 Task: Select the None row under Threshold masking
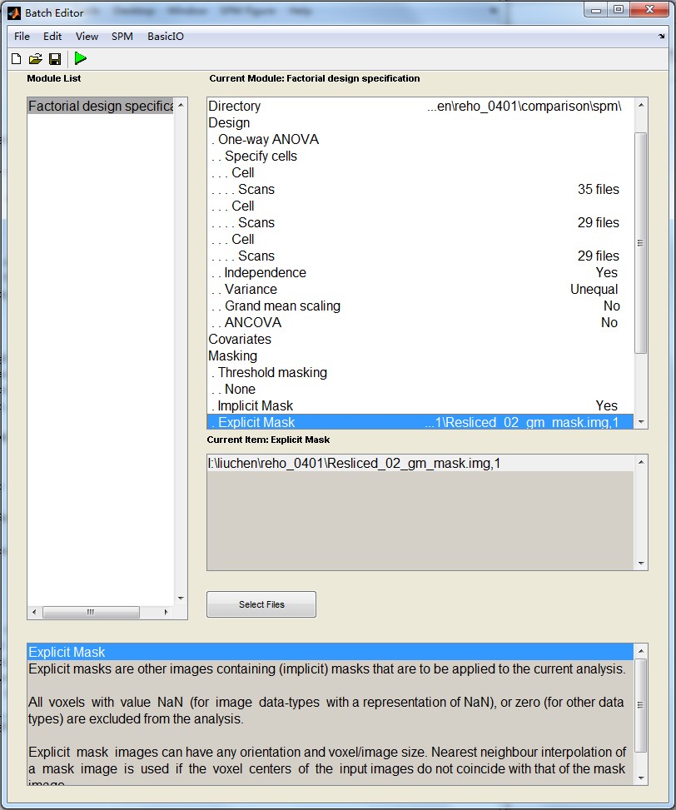pyautogui.click(x=420, y=389)
